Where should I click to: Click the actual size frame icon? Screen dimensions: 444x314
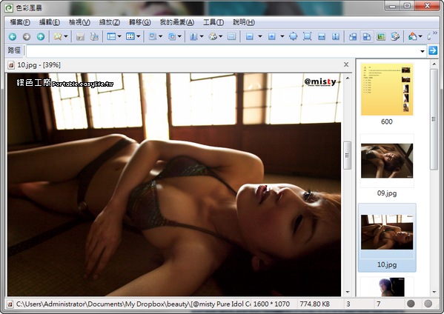pos(307,36)
